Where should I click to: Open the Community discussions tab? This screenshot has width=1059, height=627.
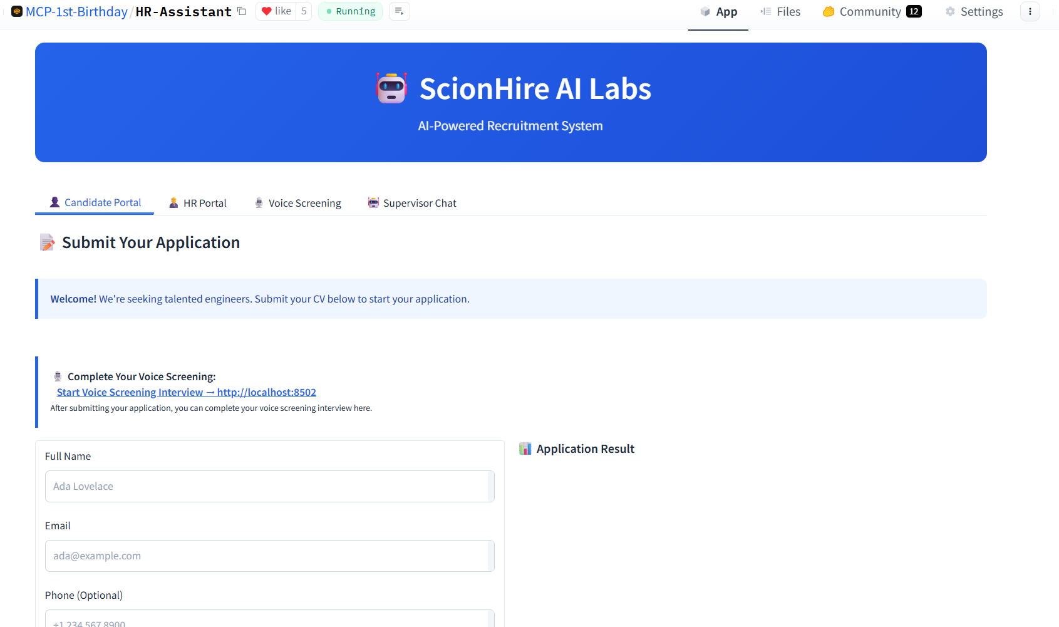click(x=871, y=12)
